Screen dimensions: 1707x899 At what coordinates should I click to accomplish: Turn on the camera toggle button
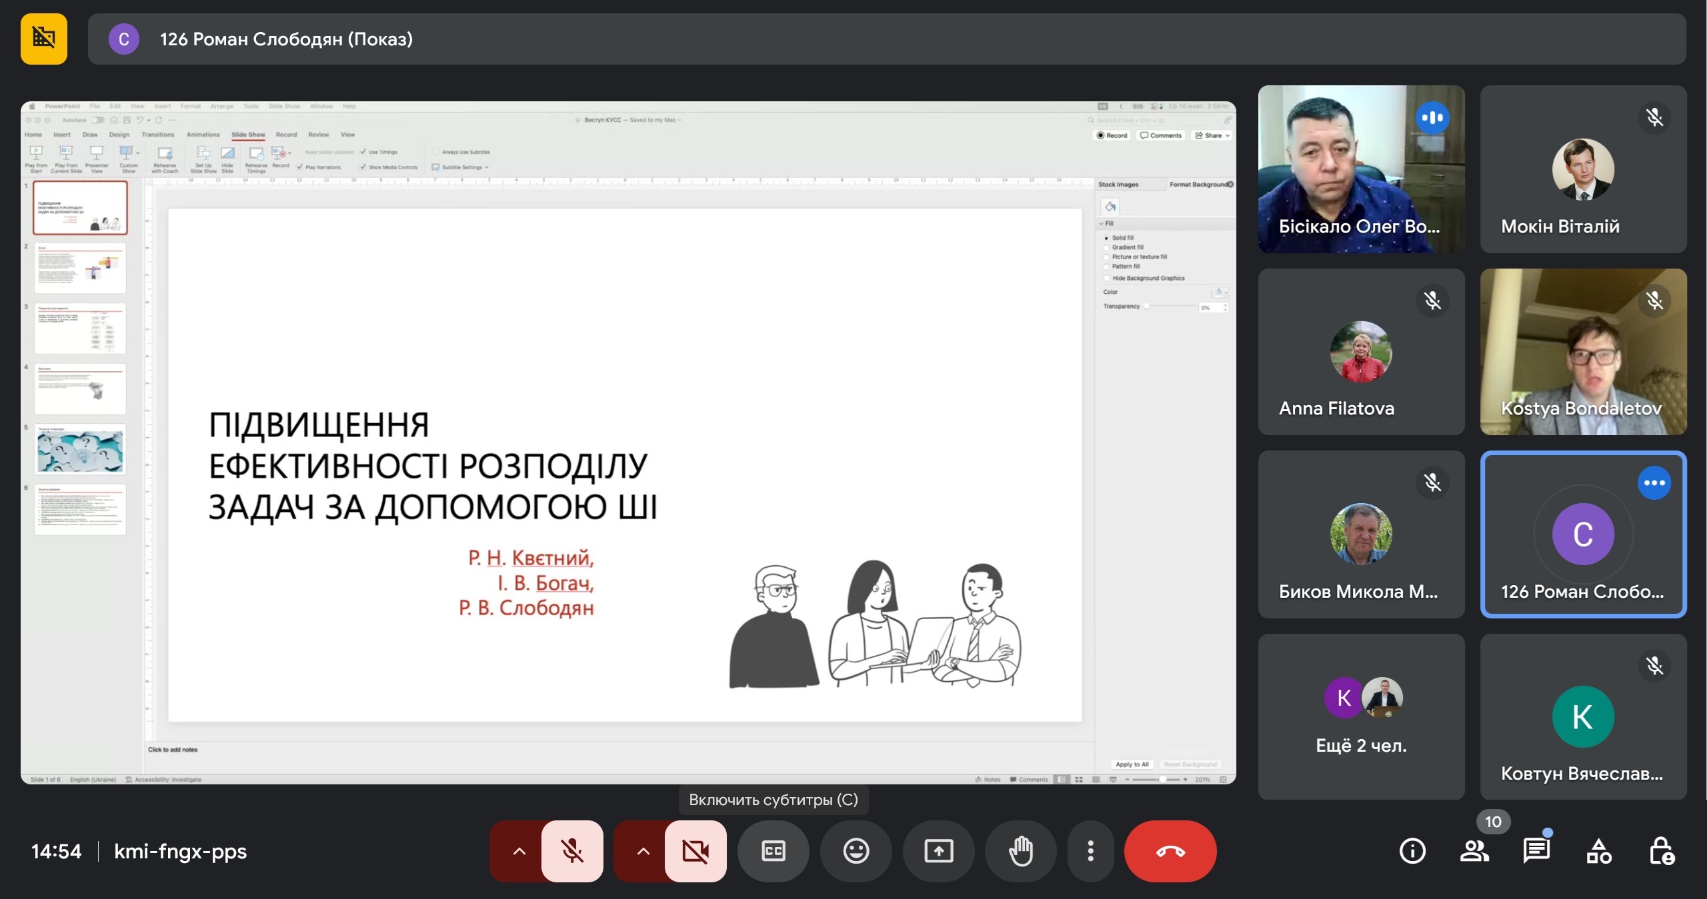coord(695,851)
